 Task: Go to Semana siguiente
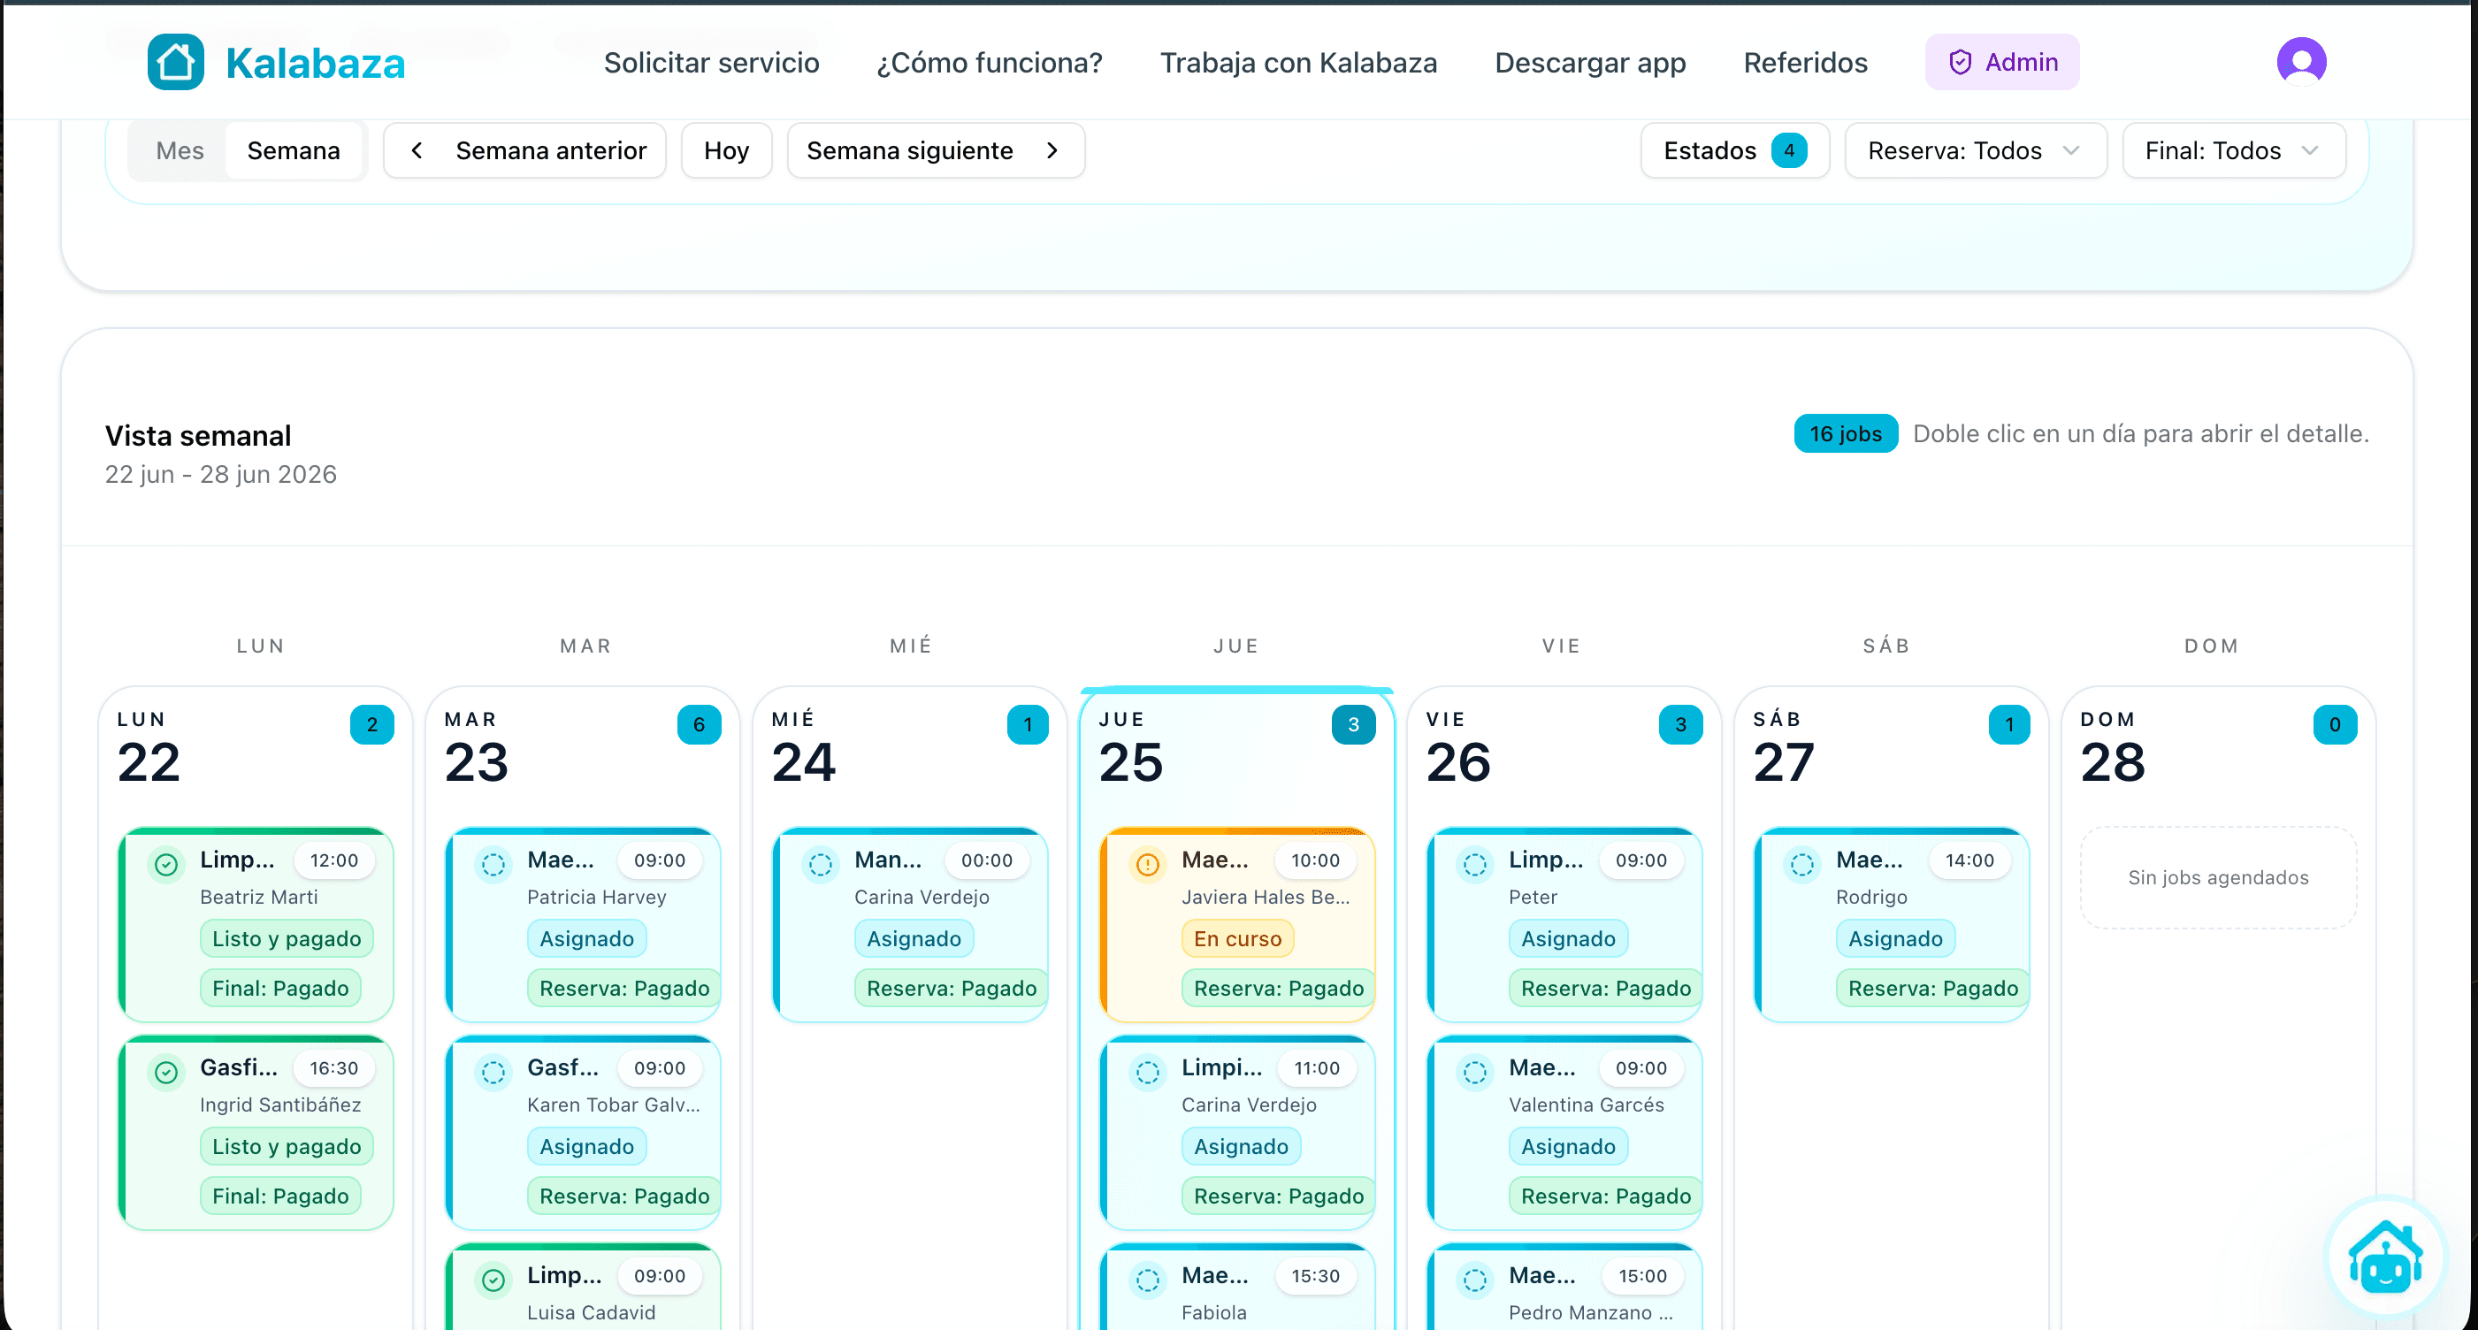(935, 151)
